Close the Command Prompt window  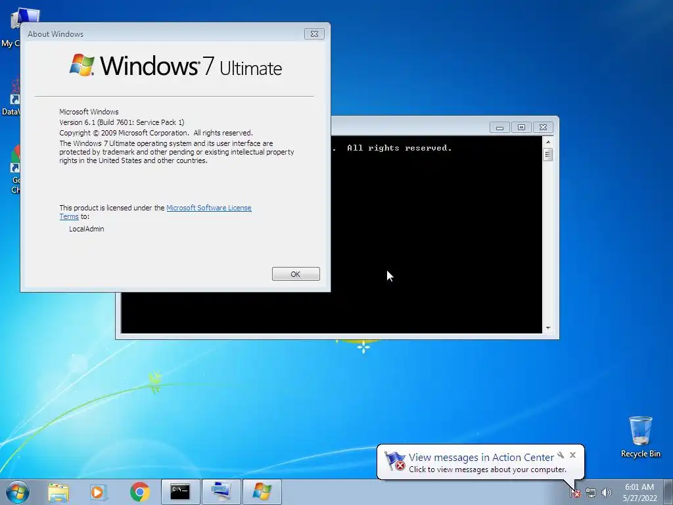(543, 128)
